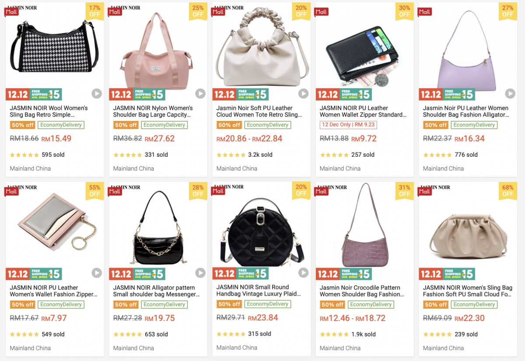Click '12 Dec Only | RM 9.23' tag

pyautogui.click(x=348, y=125)
